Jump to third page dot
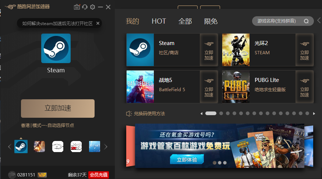The height and width of the screenshot is (179, 322). pyautogui.click(x=228, y=113)
